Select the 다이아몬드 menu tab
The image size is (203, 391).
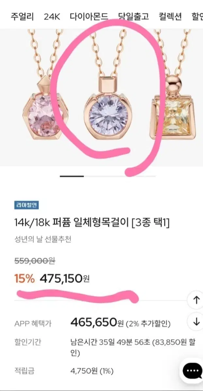[89, 16]
